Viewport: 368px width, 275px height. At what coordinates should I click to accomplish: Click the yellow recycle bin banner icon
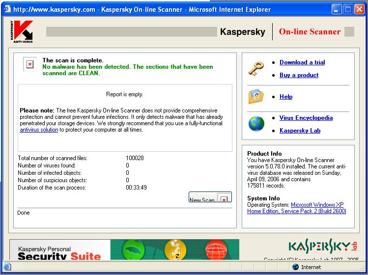pyautogui.click(x=175, y=250)
